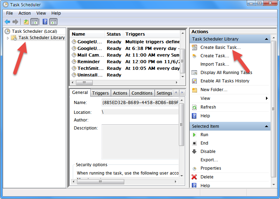280x199 pixels.
Task: Open the Action menu
Action: coord(24,13)
